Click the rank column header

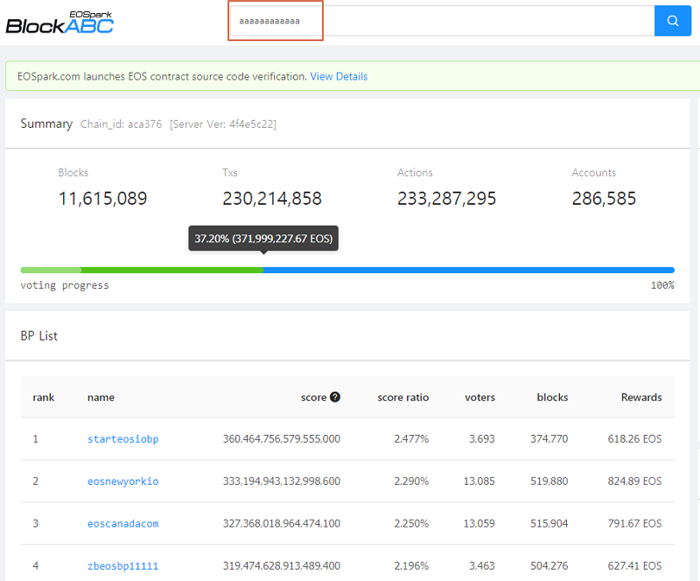[x=44, y=397]
